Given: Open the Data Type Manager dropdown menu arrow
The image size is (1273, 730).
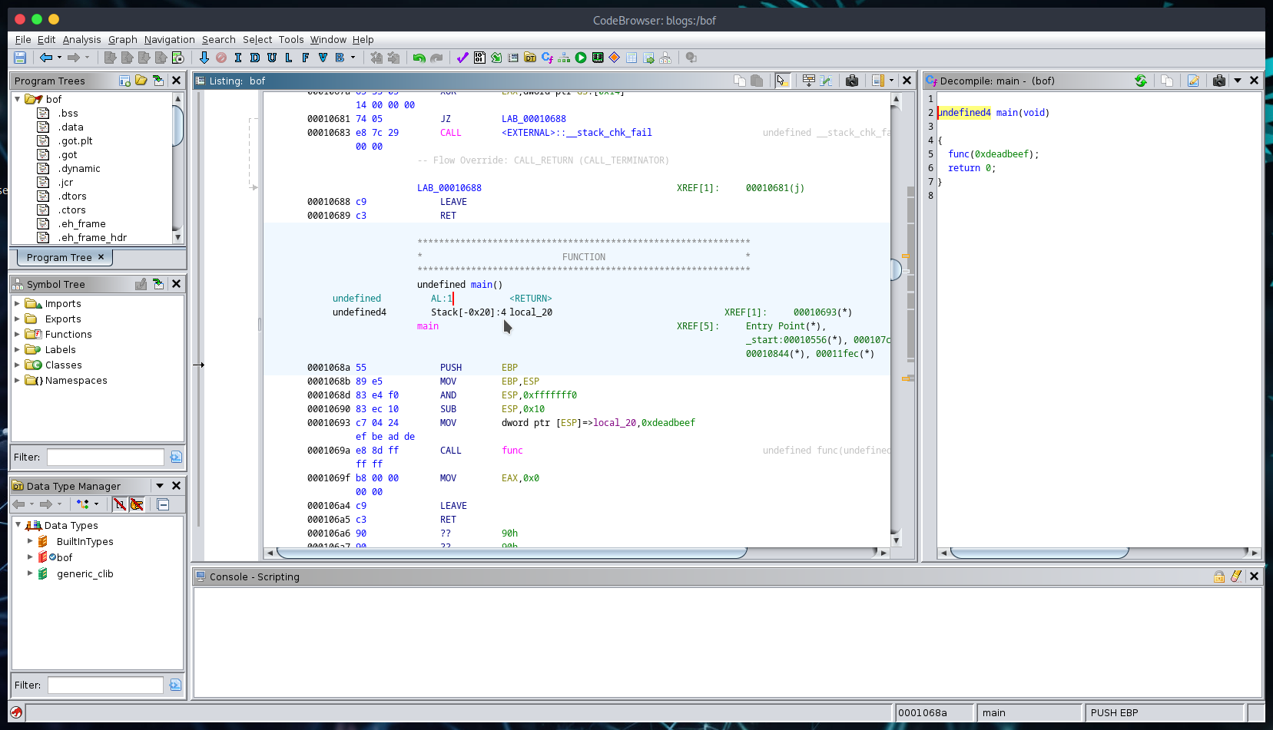Looking at the screenshot, I should [x=160, y=486].
